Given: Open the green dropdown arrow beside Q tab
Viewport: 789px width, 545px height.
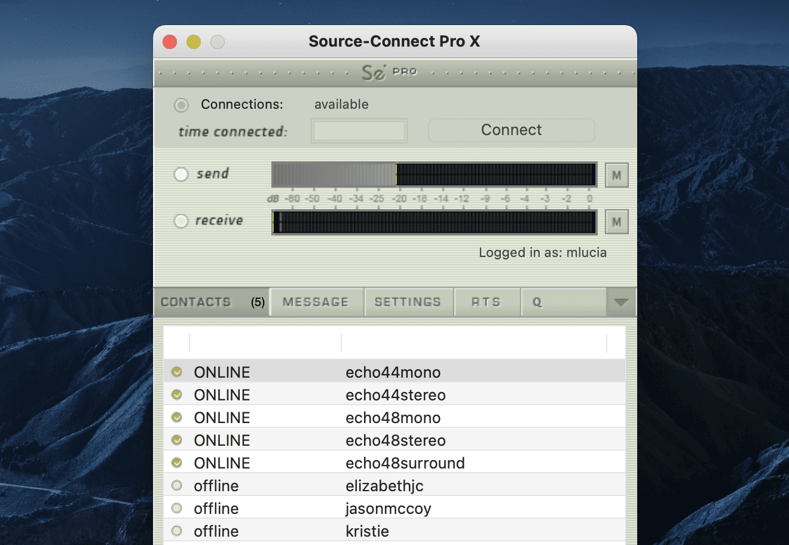Looking at the screenshot, I should click(621, 302).
